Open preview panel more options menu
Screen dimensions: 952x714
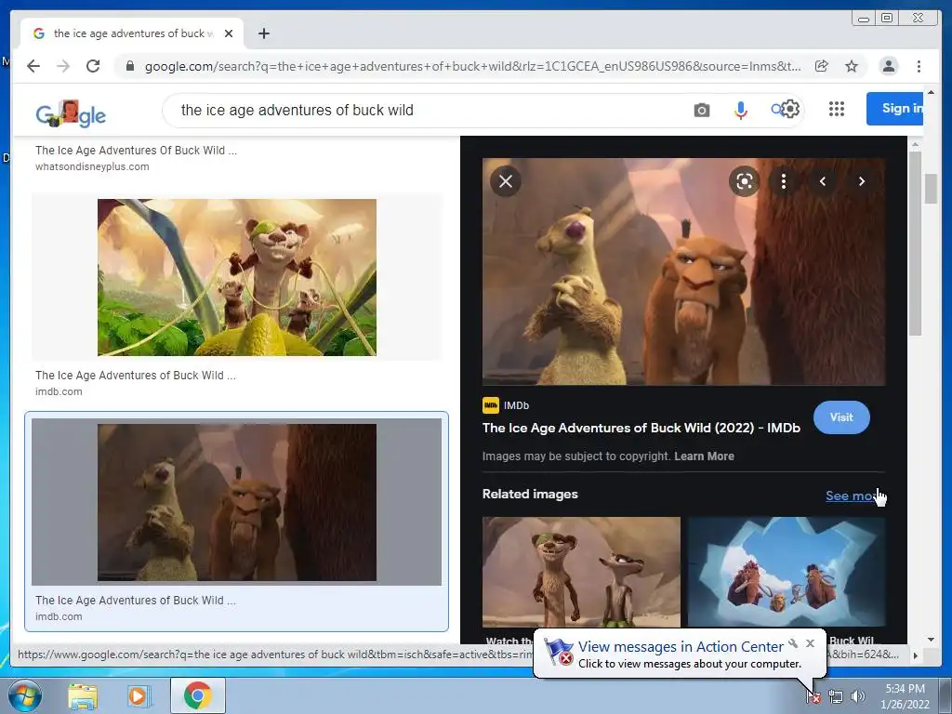784,181
